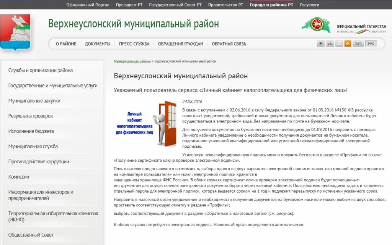Image resolution: width=392 pixels, height=245 pixels.
Task: Click the envelope mail icon
Action: tap(339, 44)
